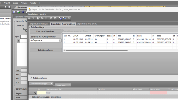
Task: Click Ordnungsnr. value 46
Action: coord(96,42)
